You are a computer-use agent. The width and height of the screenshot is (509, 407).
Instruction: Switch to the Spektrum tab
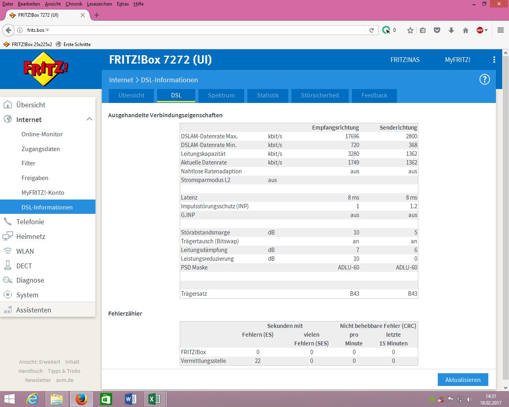(x=221, y=95)
